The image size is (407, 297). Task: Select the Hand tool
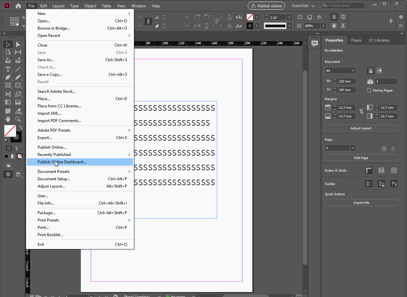tap(8, 119)
